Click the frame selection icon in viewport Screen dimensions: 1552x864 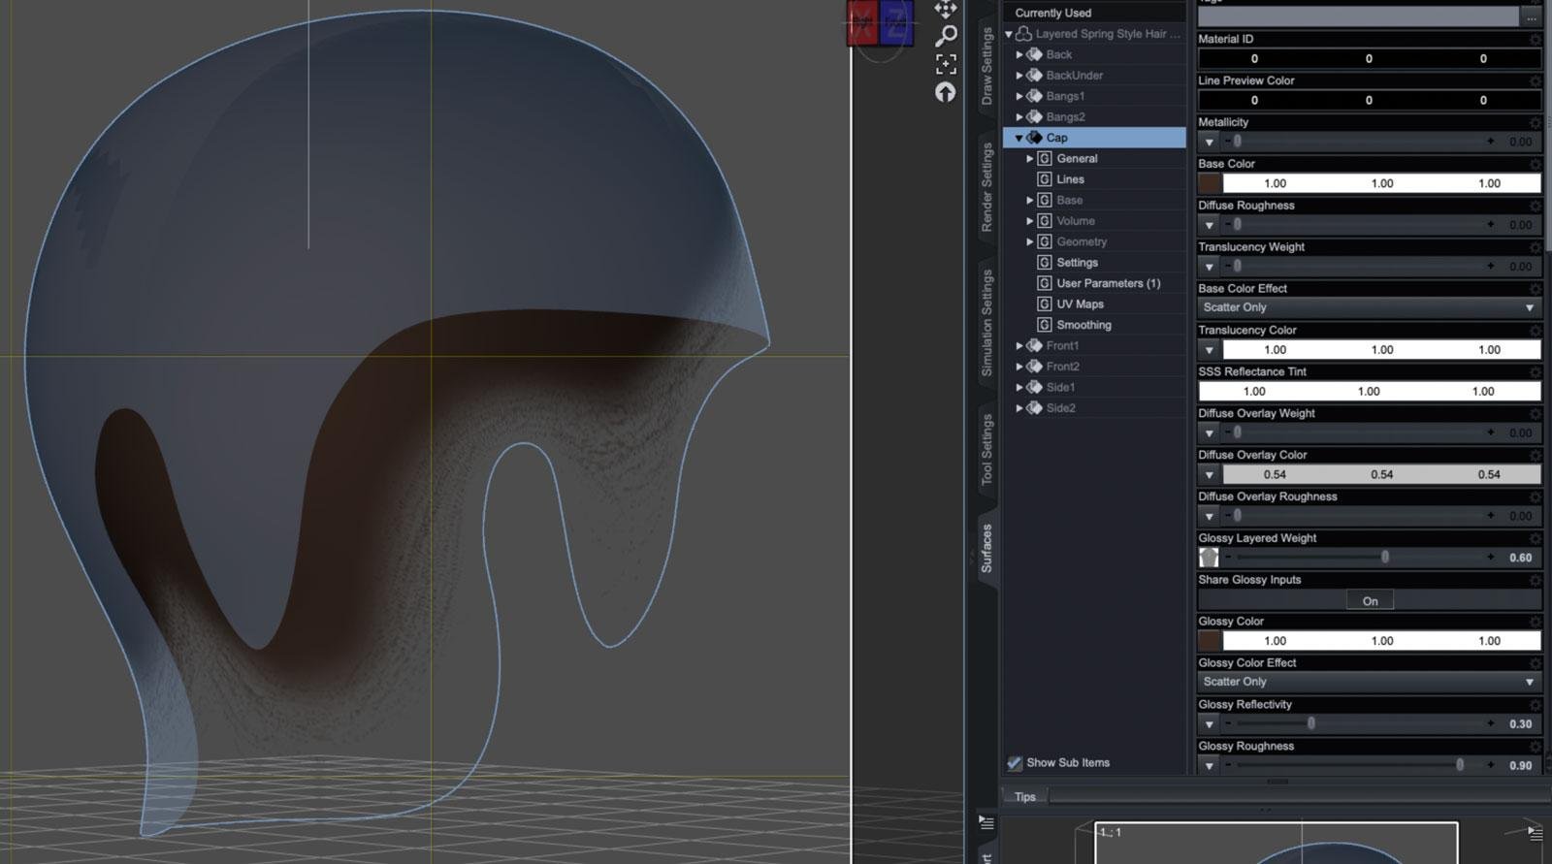coord(946,64)
